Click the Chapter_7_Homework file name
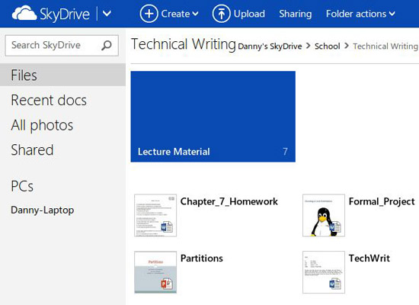 [x=229, y=201]
